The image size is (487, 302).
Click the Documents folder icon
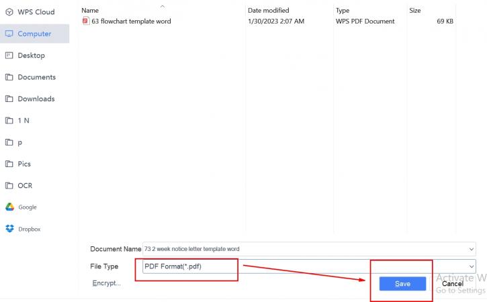tap(9, 77)
